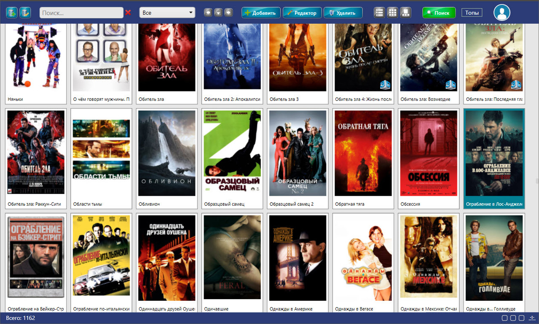Select 'Однажды в Вегасе' poster
Screen dimensions: 539x324
tap(363, 258)
